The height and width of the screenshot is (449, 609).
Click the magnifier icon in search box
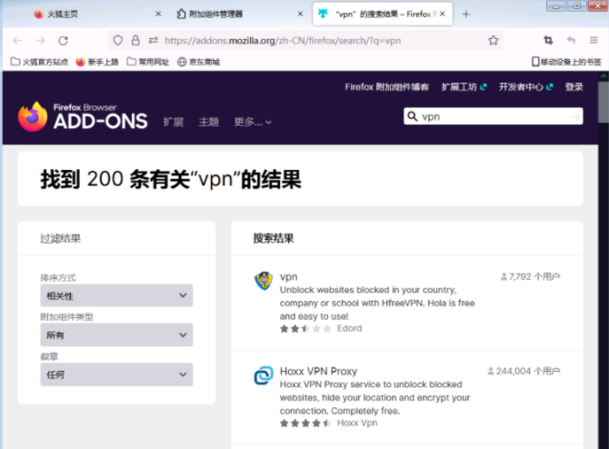412,116
